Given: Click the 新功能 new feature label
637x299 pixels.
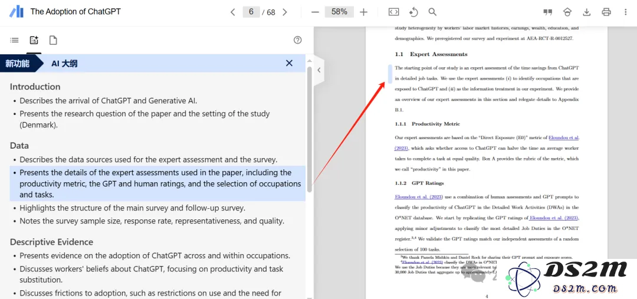Looking at the screenshot, I should coord(18,63).
